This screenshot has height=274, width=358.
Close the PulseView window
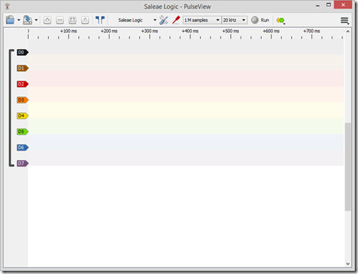[x=343, y=5]
